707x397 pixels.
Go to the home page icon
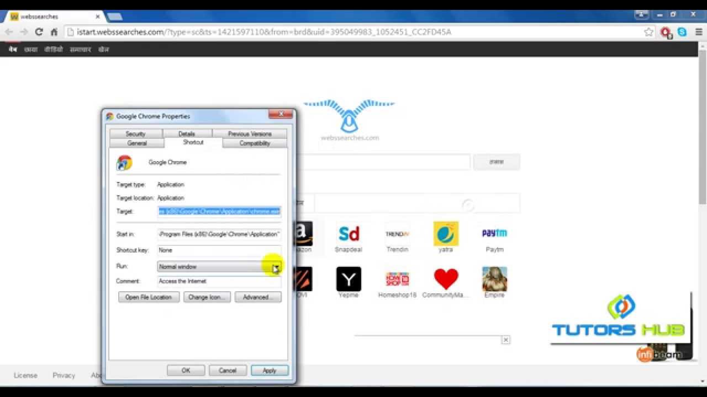pos(54,32)
